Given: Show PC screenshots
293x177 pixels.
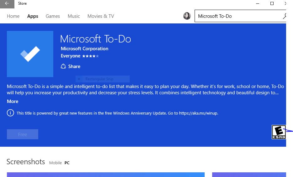Looking at the screenshot, I should [67, 163].
